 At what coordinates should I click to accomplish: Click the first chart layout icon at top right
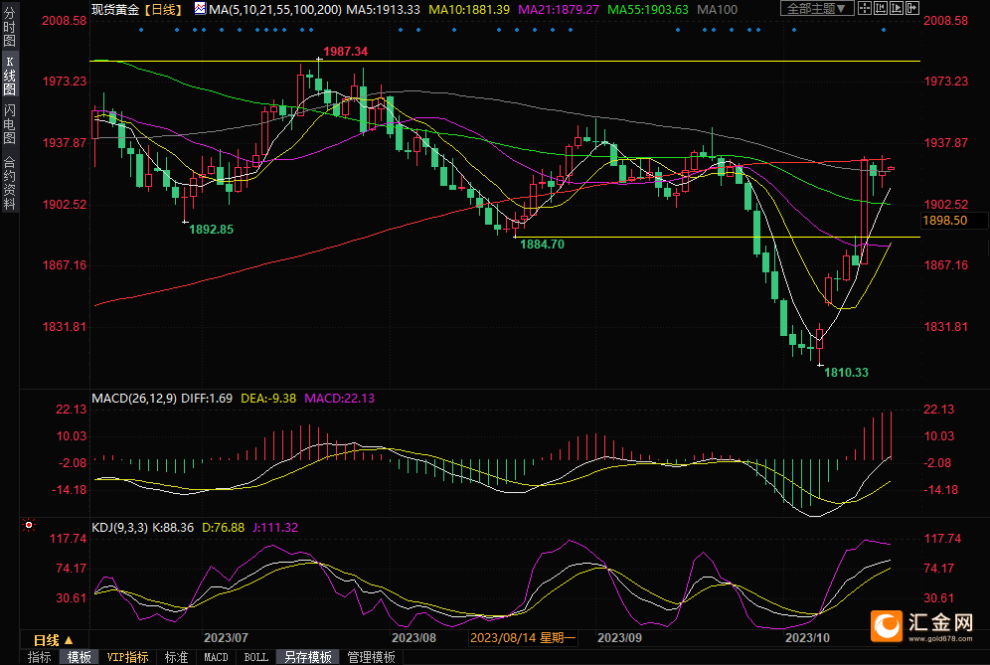(865, 9)
